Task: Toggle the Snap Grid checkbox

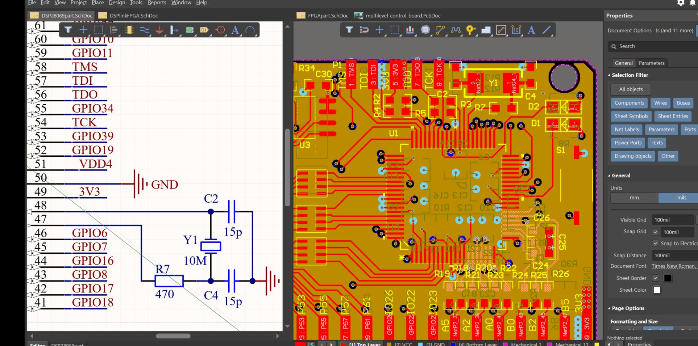Action: 655,232
